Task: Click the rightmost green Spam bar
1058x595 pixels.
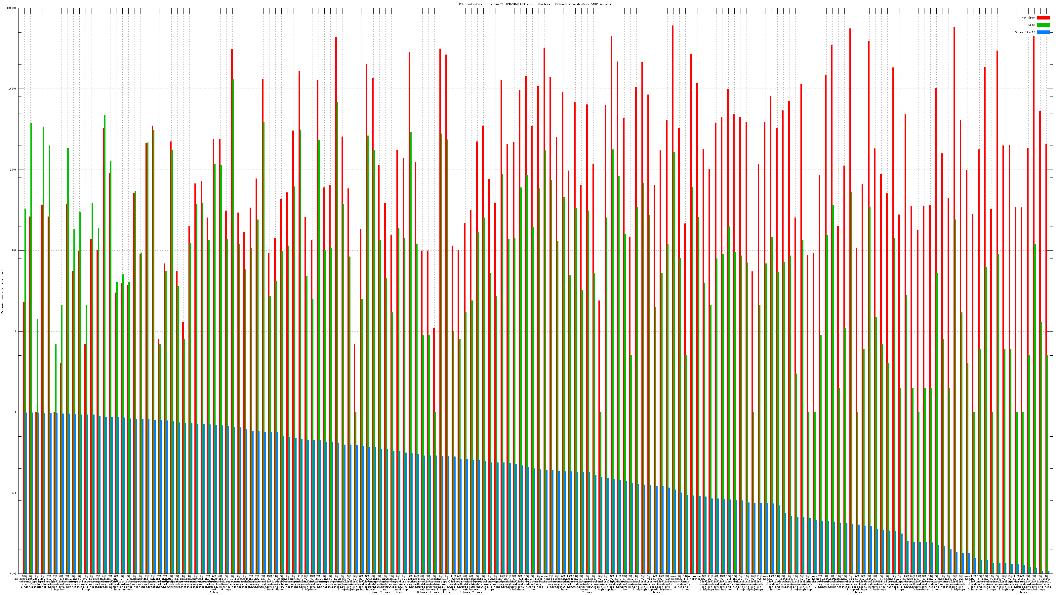Action: coord(1047,464)
